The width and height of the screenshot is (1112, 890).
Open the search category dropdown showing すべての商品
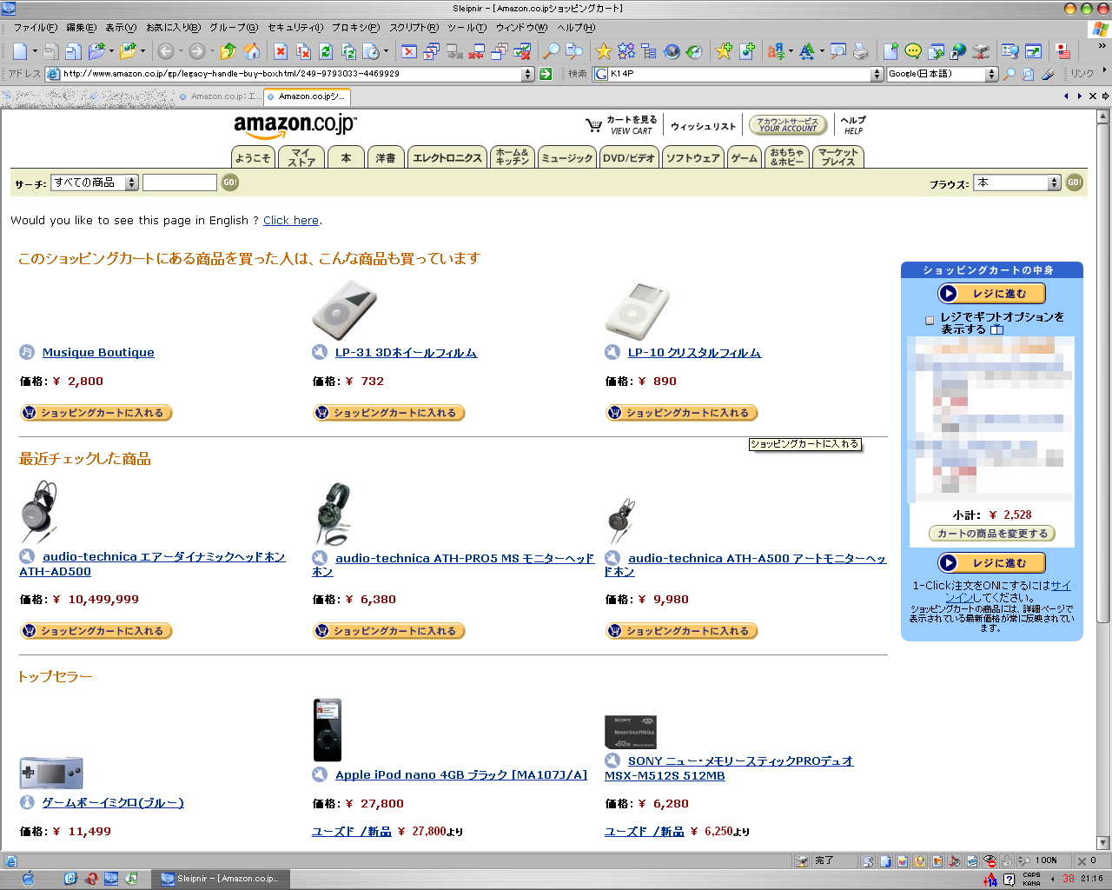pos(95,183)
